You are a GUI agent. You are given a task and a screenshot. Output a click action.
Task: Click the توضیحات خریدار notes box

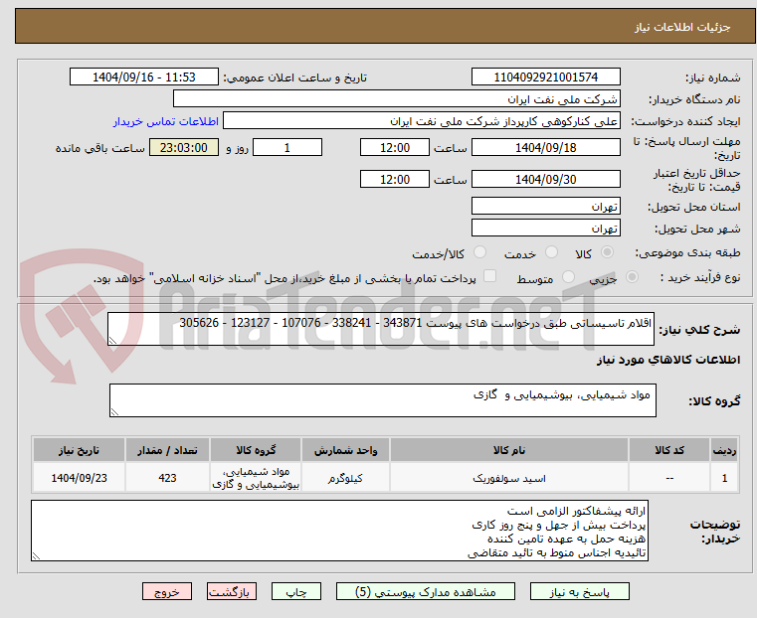339,531
